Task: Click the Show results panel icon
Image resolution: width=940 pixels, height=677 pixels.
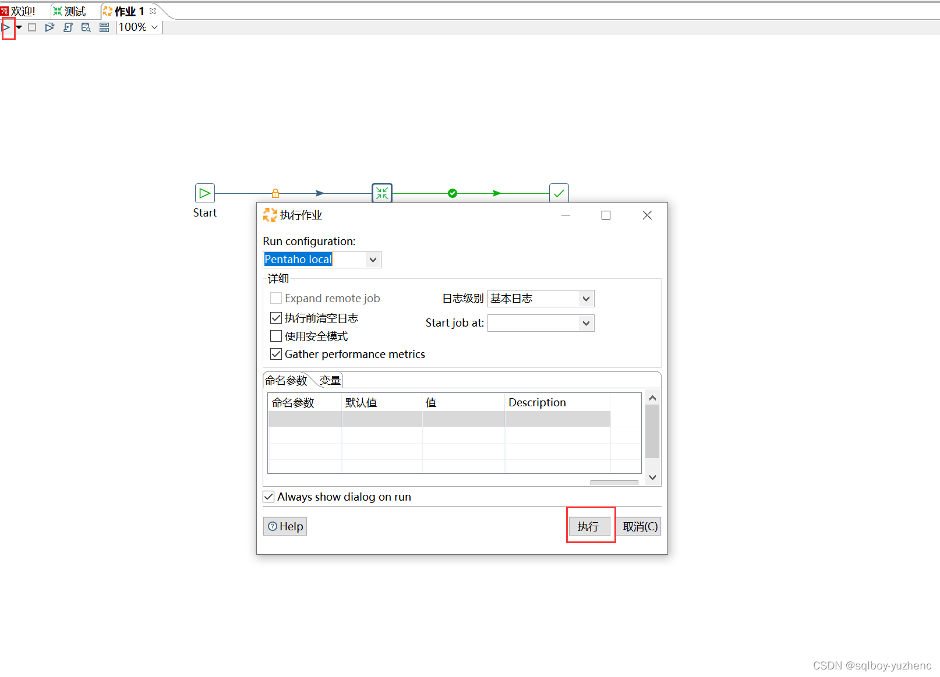Action: click(x=104, y=27)
